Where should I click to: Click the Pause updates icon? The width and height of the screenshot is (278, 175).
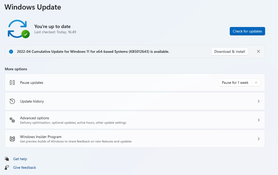(x=12, y=82)
